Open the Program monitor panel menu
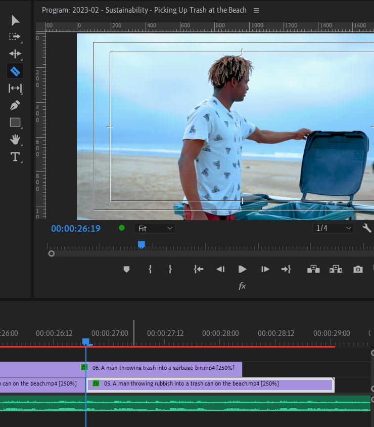This screenshot has width=374, height=427. tap(256, 10)
